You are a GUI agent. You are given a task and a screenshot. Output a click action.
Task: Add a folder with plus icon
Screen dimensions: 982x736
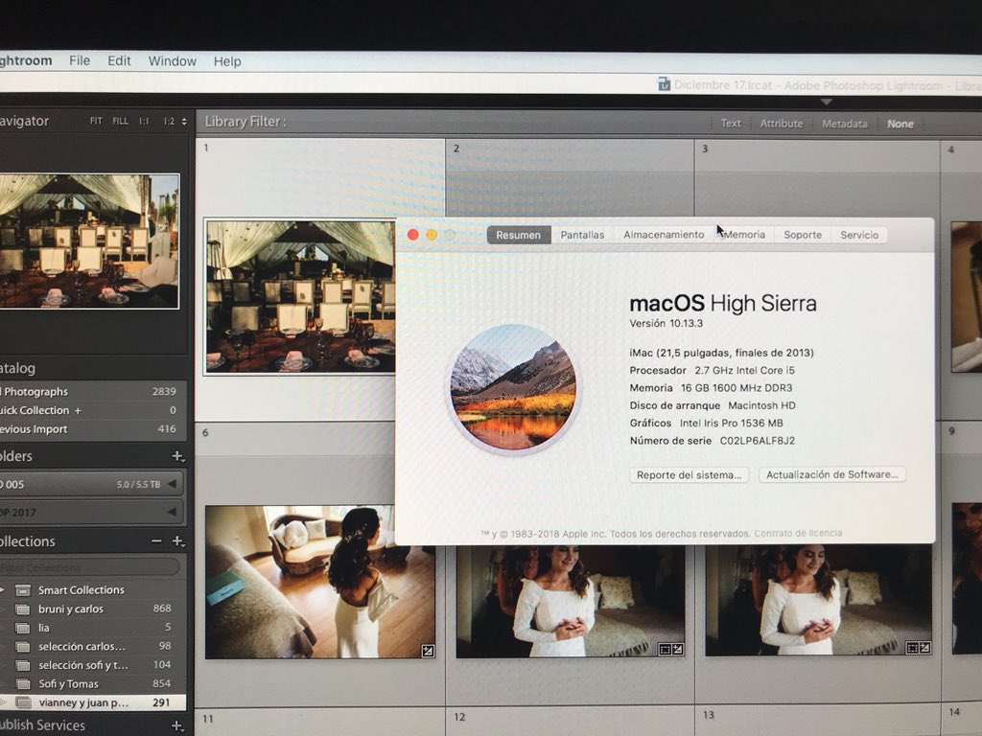pos(177,456)
